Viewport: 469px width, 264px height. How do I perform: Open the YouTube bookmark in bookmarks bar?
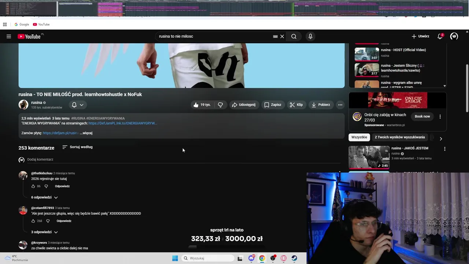tap(41, 25)
